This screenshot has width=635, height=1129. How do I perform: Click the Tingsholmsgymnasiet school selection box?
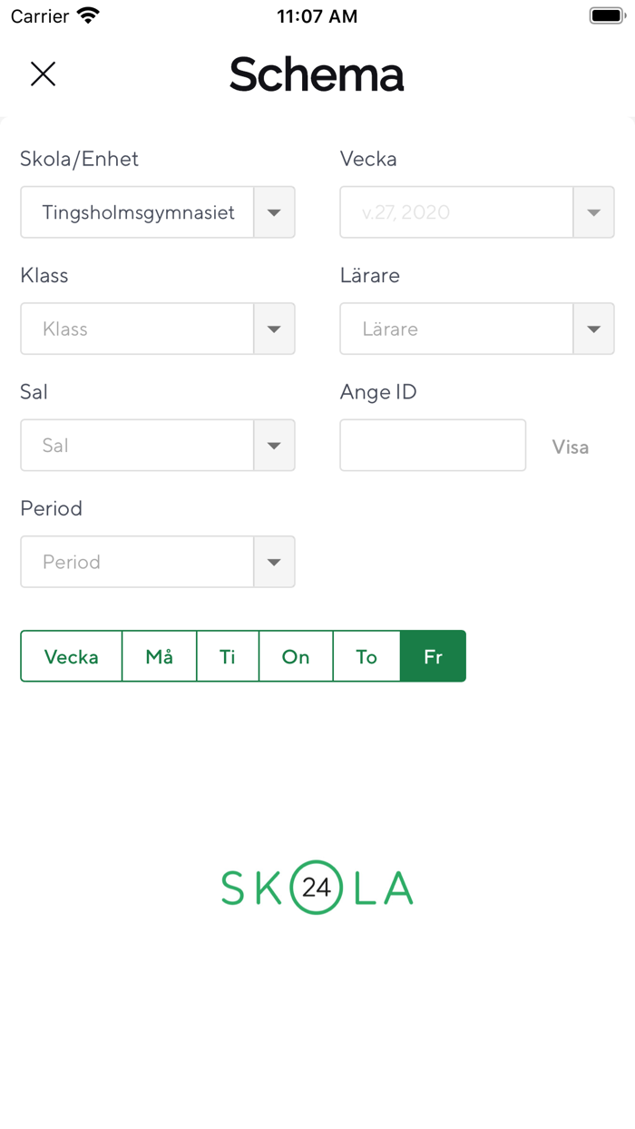138,212
